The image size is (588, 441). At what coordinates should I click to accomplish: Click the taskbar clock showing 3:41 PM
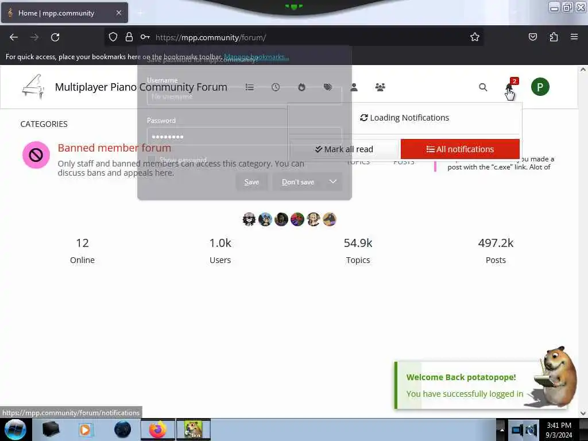(559, 430)
